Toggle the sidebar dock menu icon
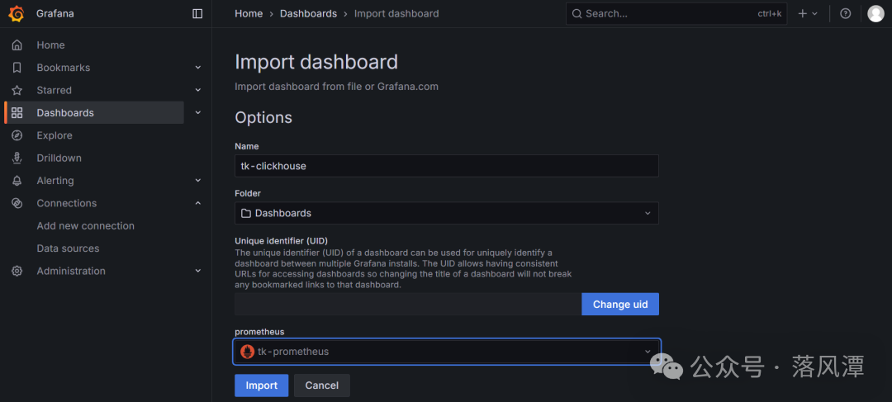Image resolution: width=892 pixels, height=402 pixels. pyautogui.click(x=197, y=14)
